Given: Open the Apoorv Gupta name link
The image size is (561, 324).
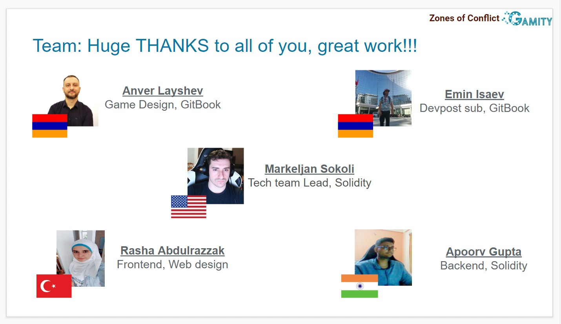Looking at the screenshot, I should click(x=484, y=252).
